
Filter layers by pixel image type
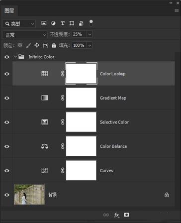(x=44, y=23)
